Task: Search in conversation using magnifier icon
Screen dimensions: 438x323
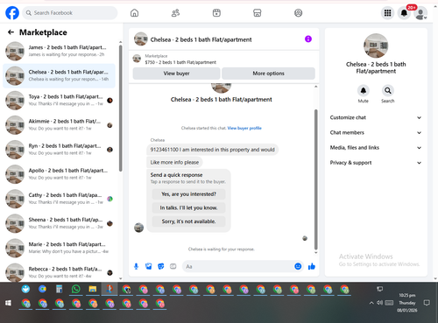Action: [x=388, y=90]
